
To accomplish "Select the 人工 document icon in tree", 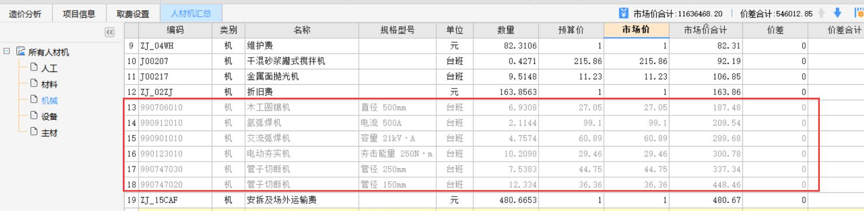I will pos(34,67).
